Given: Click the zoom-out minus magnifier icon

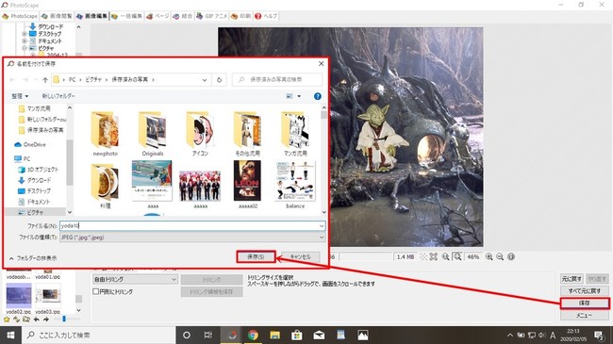Looking at the screenshot, I should tap(500, 257).
